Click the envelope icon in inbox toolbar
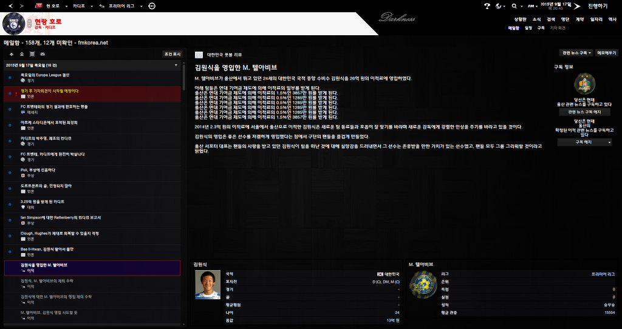This screenshot has height=329, width=622. click(43, 54)
